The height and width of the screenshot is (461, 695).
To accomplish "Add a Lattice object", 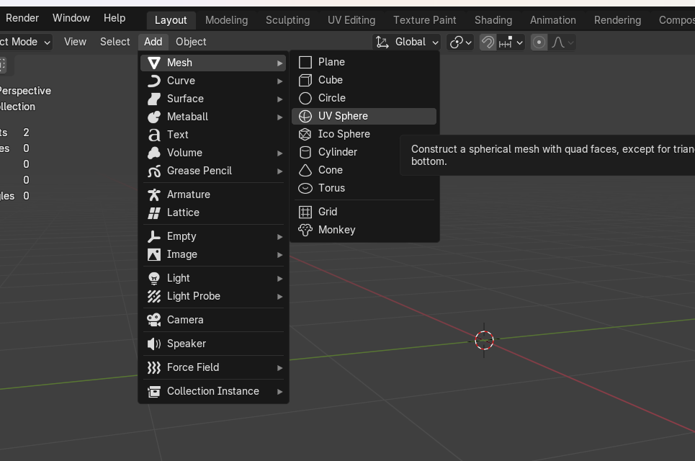I will tap(213, 212).
